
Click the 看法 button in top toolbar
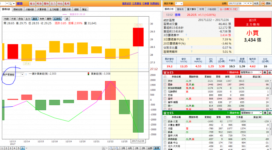[32, 3]
